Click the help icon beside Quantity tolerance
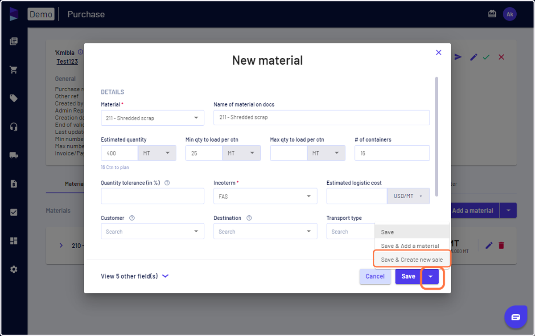 point(167,183)
